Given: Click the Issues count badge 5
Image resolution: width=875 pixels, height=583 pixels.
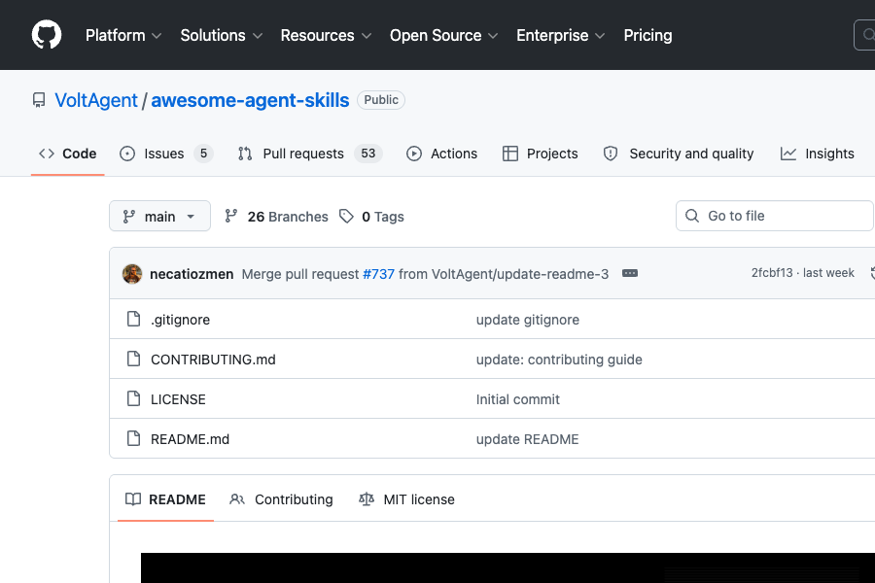Looking at the screenshot, I should tap(204, 154).
